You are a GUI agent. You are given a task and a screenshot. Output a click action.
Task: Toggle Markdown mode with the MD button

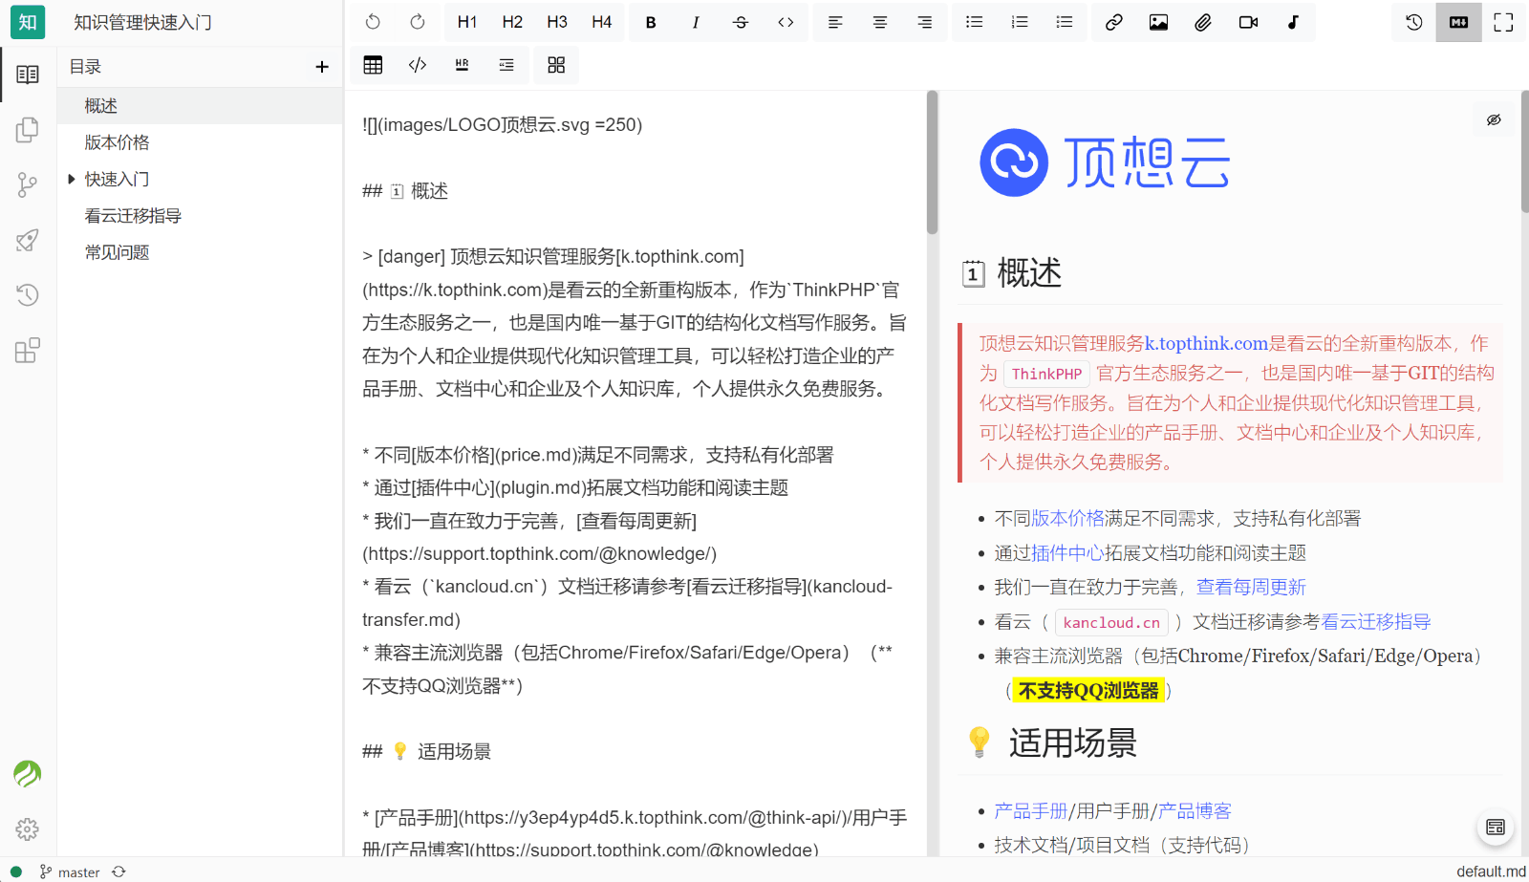(x=1457, y=21)
